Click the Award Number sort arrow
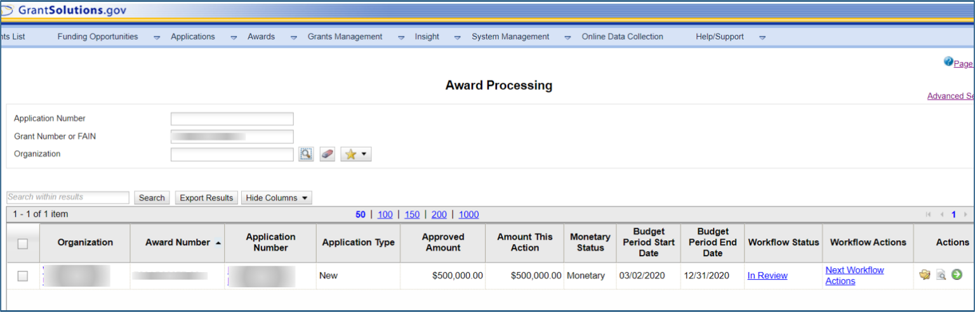This screenshot has width=975, height=312. pos(218,243)
